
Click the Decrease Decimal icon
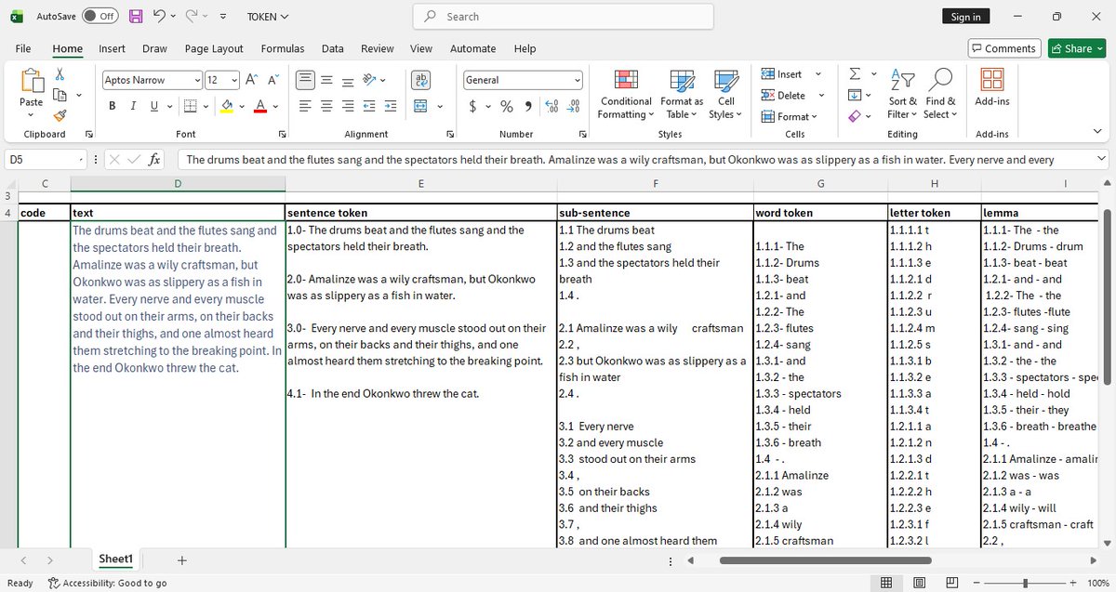(574, 106)
